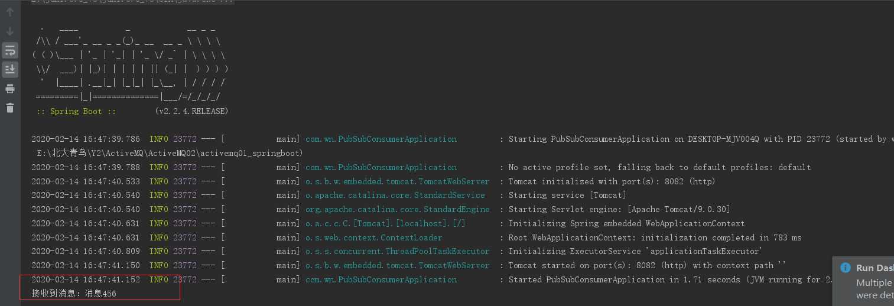Image resolution: width=894 pixels, height=306 pixels.
Task: Click INFO level on 16:47:39.788 line
Action: [159, 168]
